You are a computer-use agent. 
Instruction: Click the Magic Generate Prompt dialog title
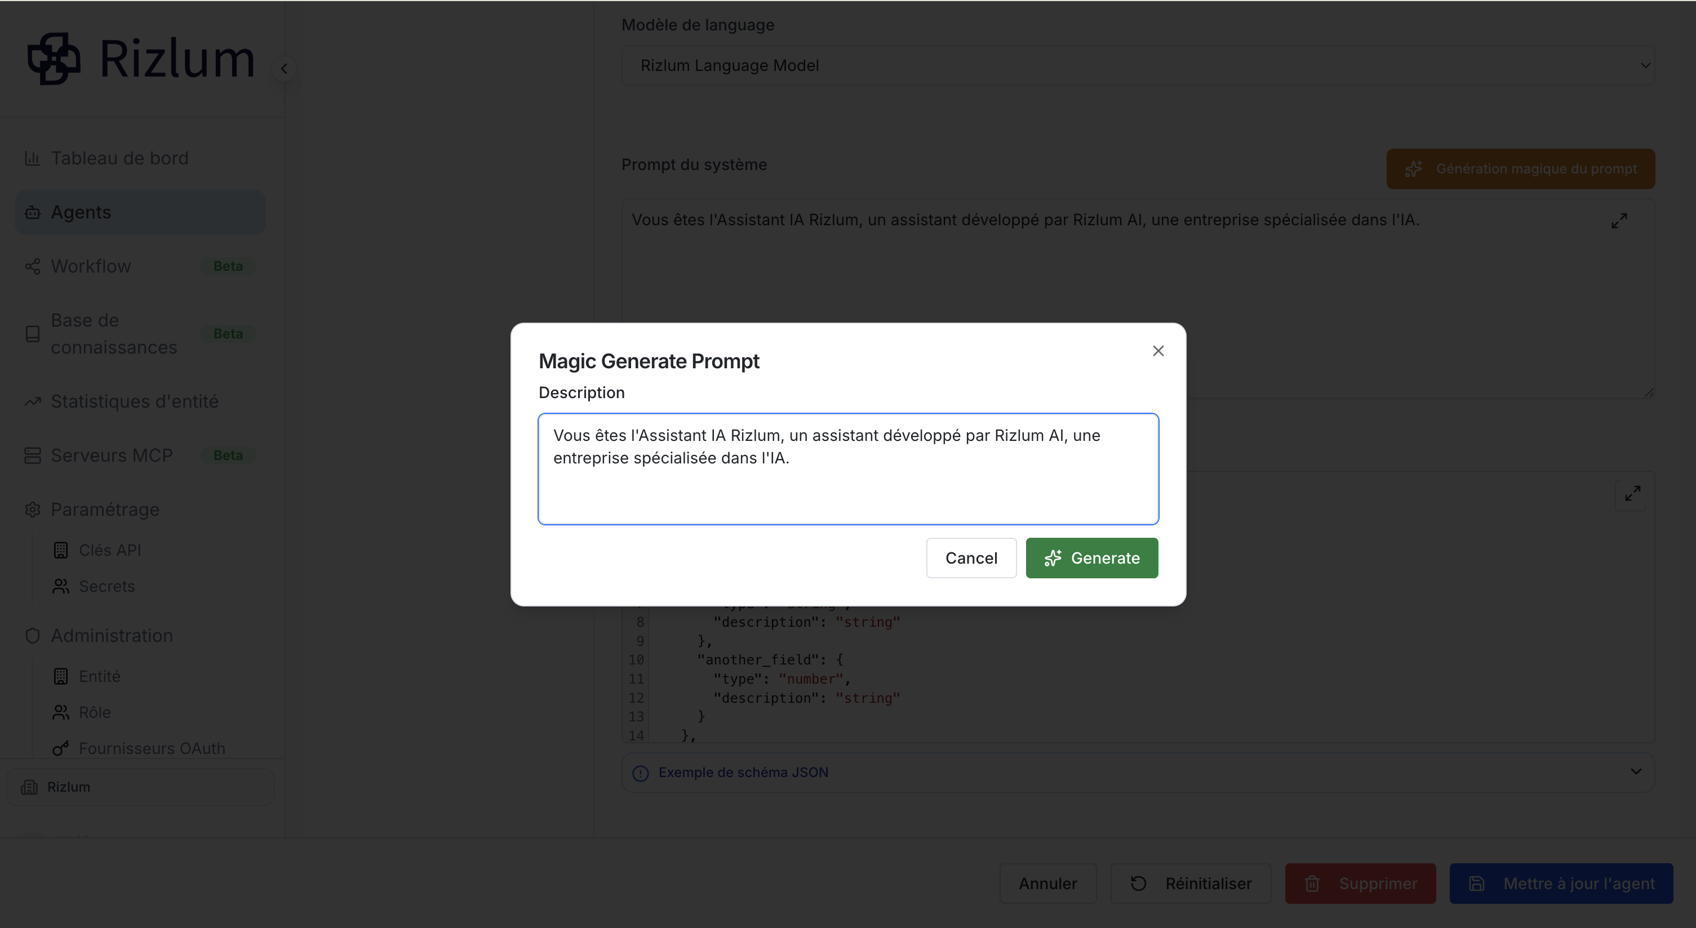[649, 362]
